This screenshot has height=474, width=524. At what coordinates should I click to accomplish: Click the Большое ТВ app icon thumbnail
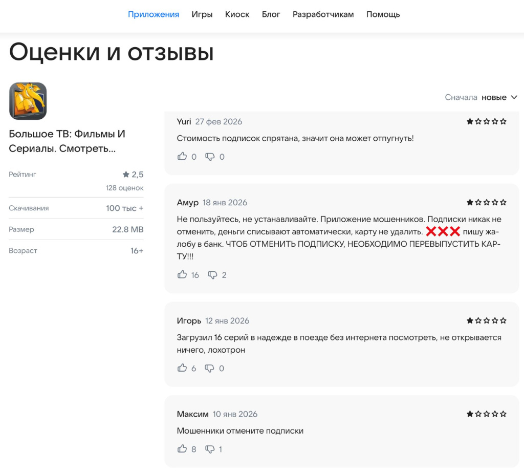pyautogui.click(x=28, y=101)
